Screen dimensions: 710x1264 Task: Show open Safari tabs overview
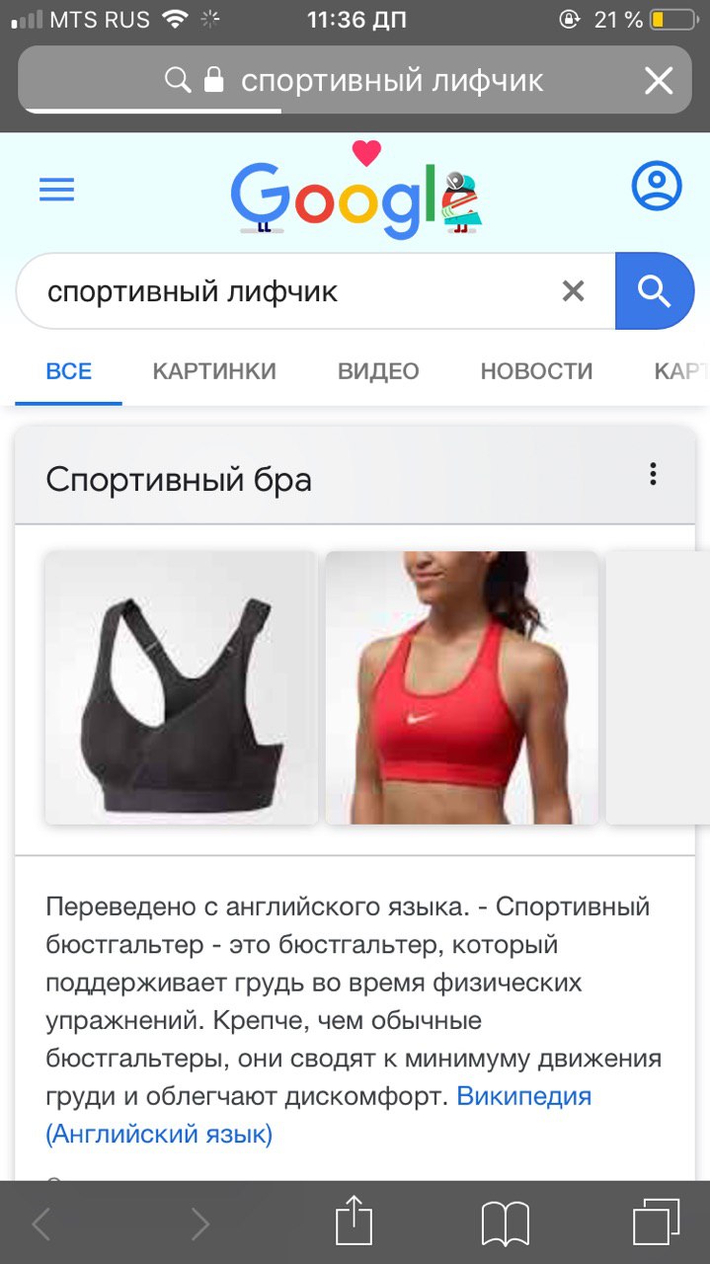(x=656, y=1223)
